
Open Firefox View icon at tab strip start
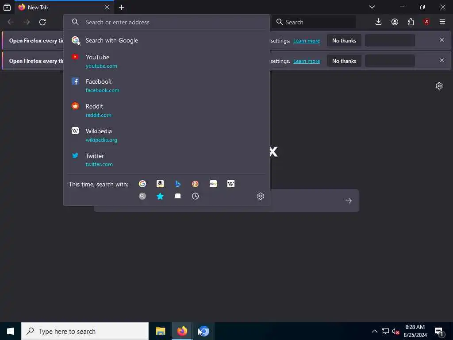[x=7, y=7]
